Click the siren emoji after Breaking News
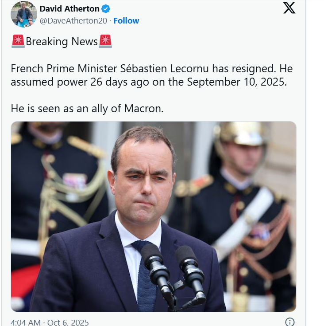Screen dimensions: 324x326 click(105, 42)
